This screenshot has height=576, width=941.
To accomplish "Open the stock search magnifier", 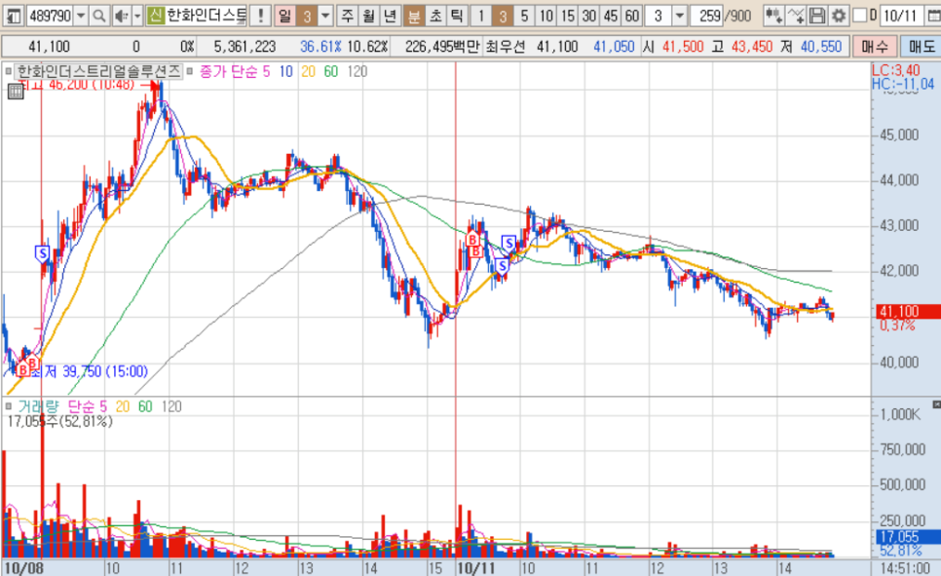I will (x=99, y=16).
